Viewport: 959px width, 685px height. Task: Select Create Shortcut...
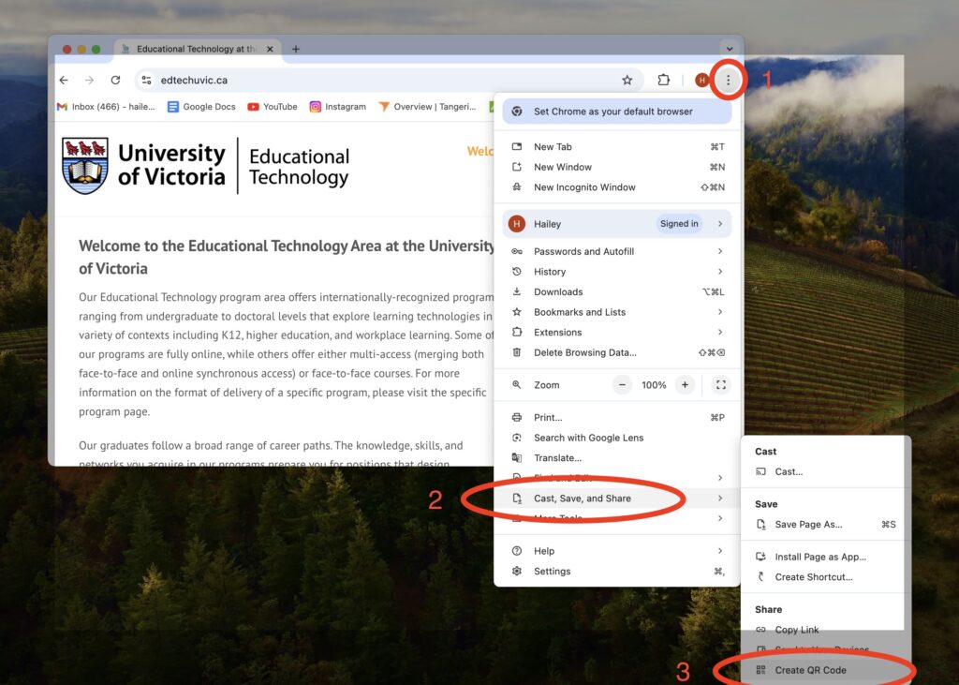(x=826, y=577)
